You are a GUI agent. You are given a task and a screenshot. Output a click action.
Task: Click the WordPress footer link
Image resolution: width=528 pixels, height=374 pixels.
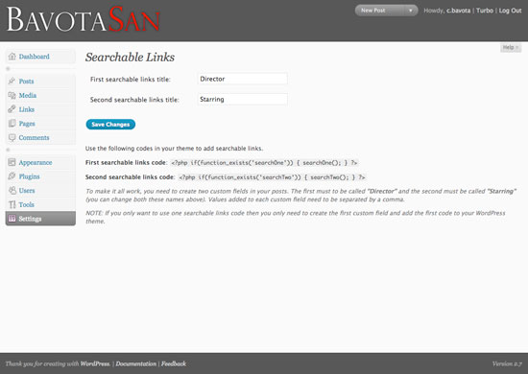95,363
